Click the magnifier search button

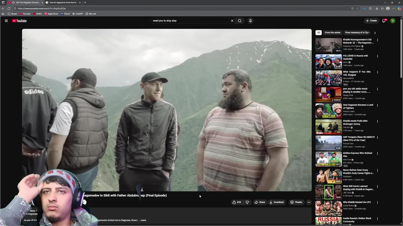[x=240, y=21]
